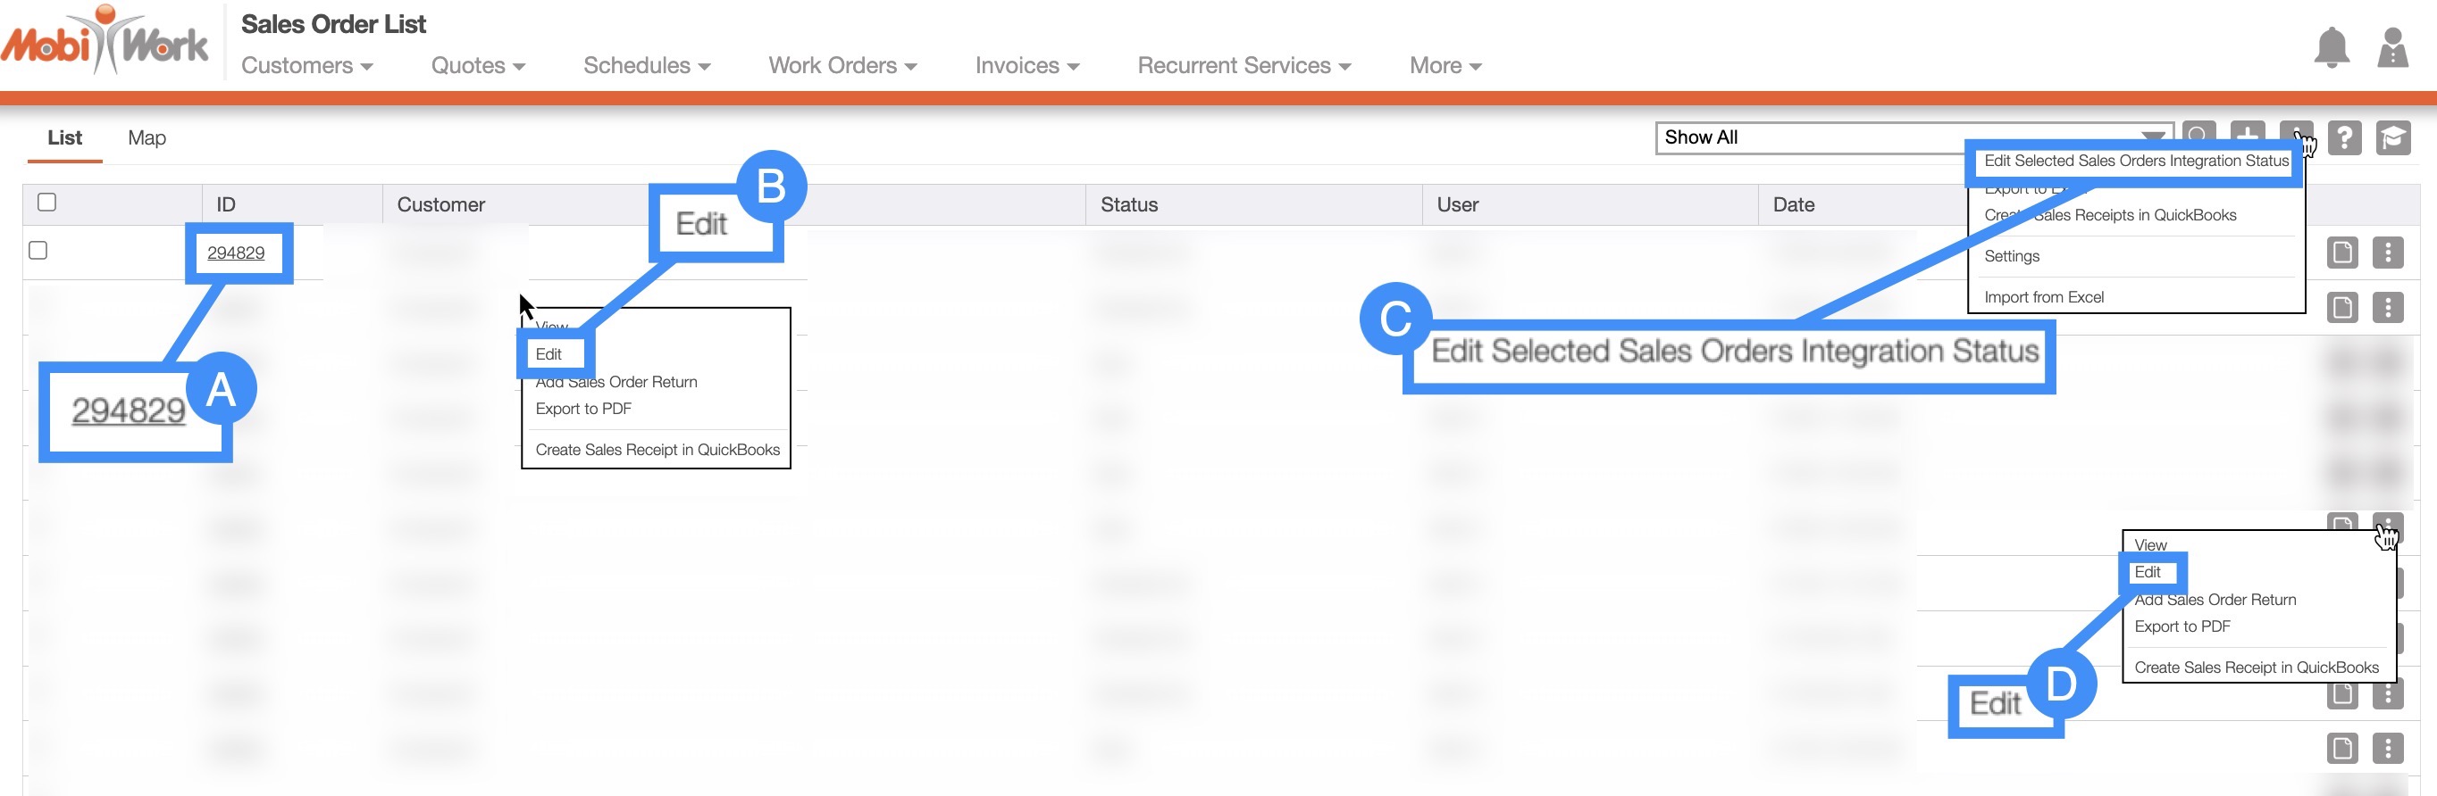This screenshot has width=2437, height=796.
Task: Open sales order link 294829
Action: coord(236,253)
